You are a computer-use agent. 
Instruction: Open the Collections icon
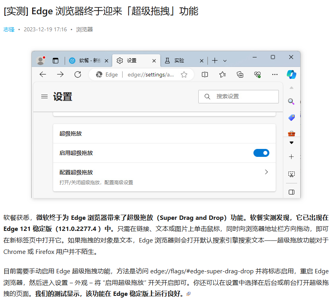240,74
